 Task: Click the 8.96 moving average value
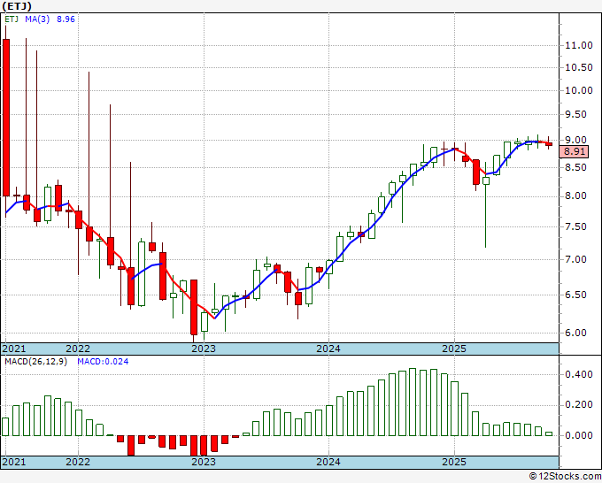(x=66, y=19)
